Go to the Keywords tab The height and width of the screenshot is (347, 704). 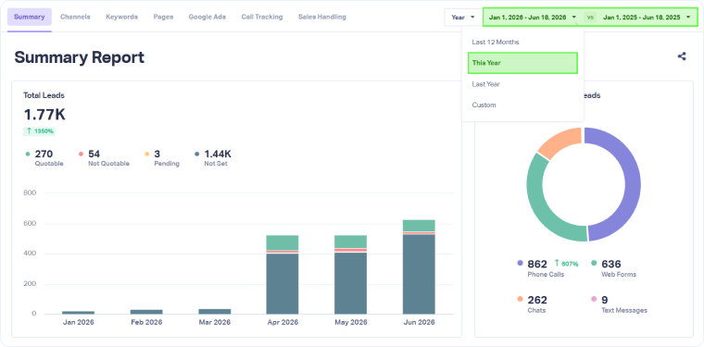[x=121, y=17]
